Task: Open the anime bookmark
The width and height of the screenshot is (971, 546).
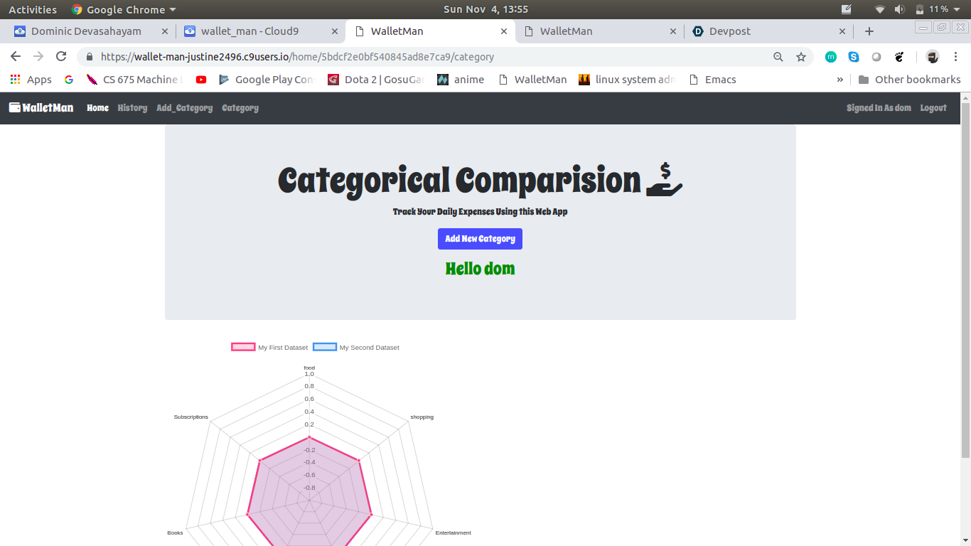Action: point(461,80)
